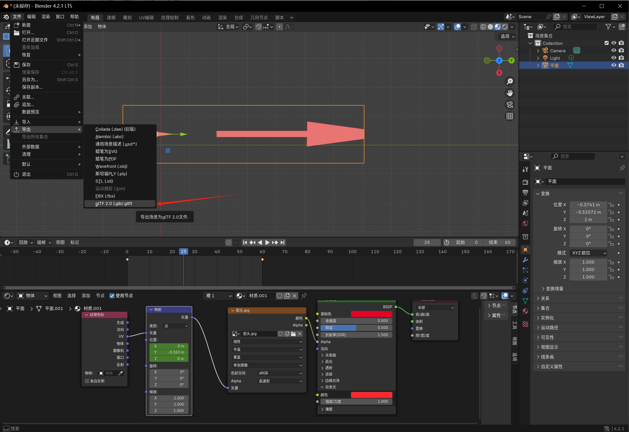629x432 pixels.
Task: Open the Material properties tab icon
Action: pos(525,311)
